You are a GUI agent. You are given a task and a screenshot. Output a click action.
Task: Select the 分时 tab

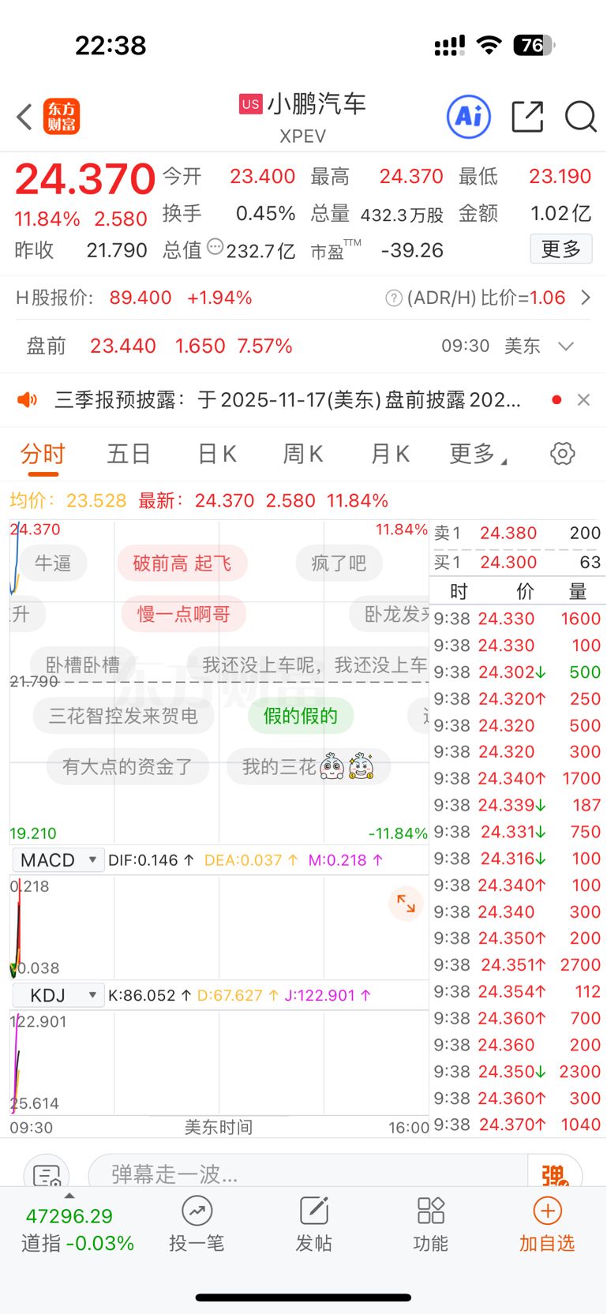[x=43, y=454]
